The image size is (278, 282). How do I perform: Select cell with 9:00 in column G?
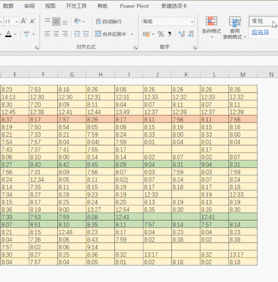(x=72, y=210)
